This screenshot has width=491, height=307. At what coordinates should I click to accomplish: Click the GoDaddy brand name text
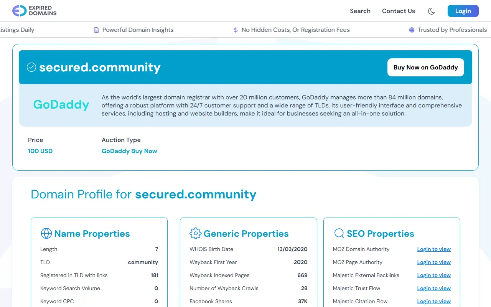pos(61,104)
